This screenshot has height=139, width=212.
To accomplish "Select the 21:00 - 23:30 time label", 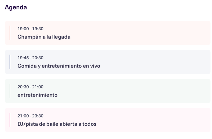I will pos(30,116).
